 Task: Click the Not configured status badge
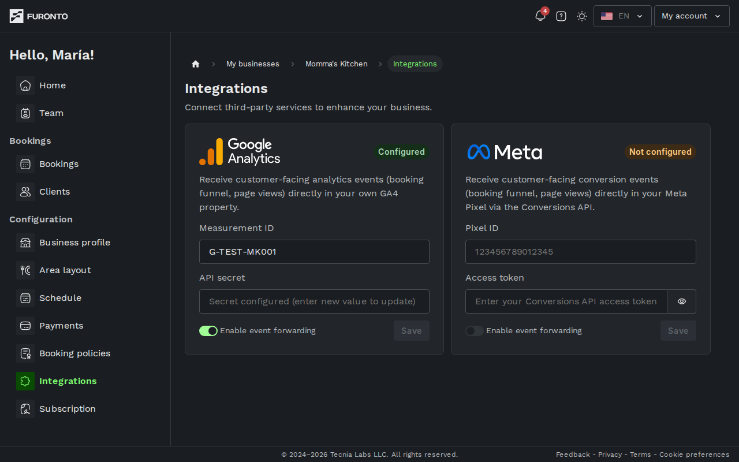pyautogui.click(x=660, y=152)
